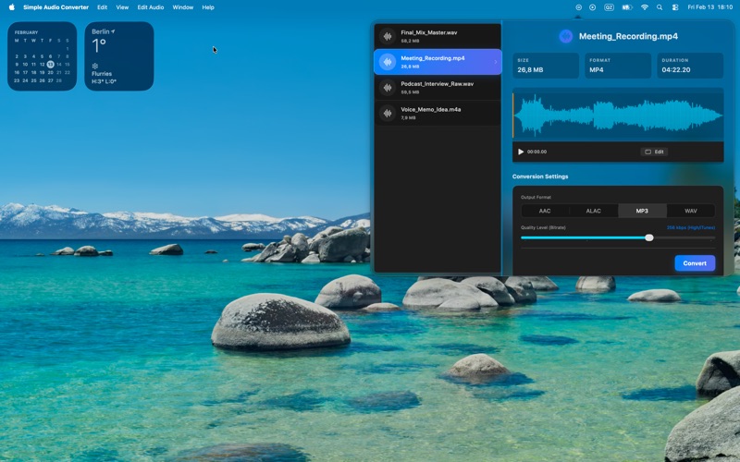Click the Conversion Settings heading
Image resolution: width=740 pixels, height=462 pixels.
coord(540,176)
